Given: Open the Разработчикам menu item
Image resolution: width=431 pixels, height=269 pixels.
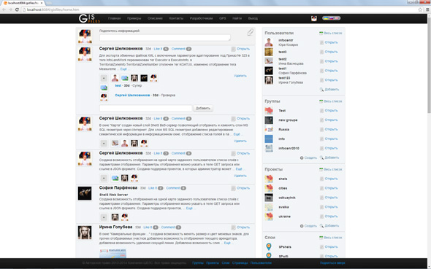Looking at the screenshot, I should (201, 18).
